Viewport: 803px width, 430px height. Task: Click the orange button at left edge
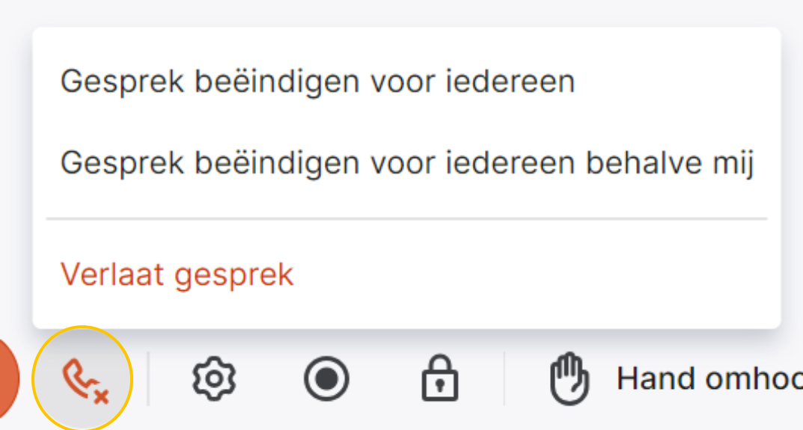(9, 378)
